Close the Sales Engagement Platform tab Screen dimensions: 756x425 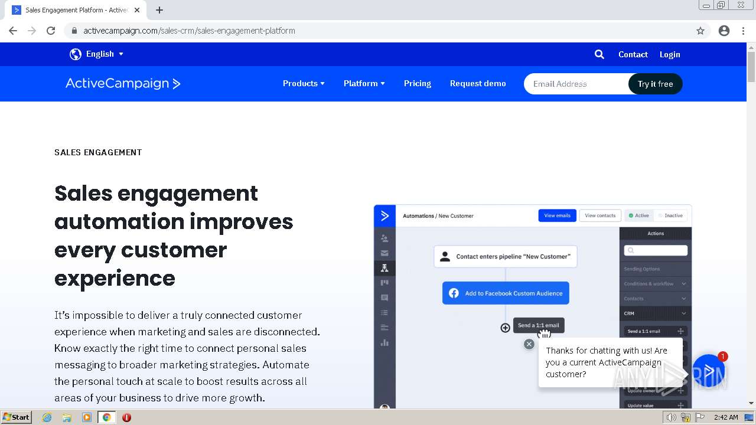pos(137,10)
